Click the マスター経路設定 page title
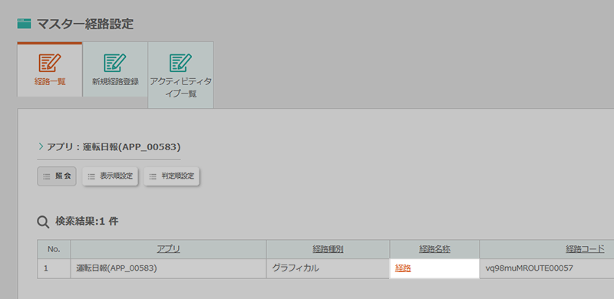The height and width of the screenshot is (299, 614). coord(85,25)
